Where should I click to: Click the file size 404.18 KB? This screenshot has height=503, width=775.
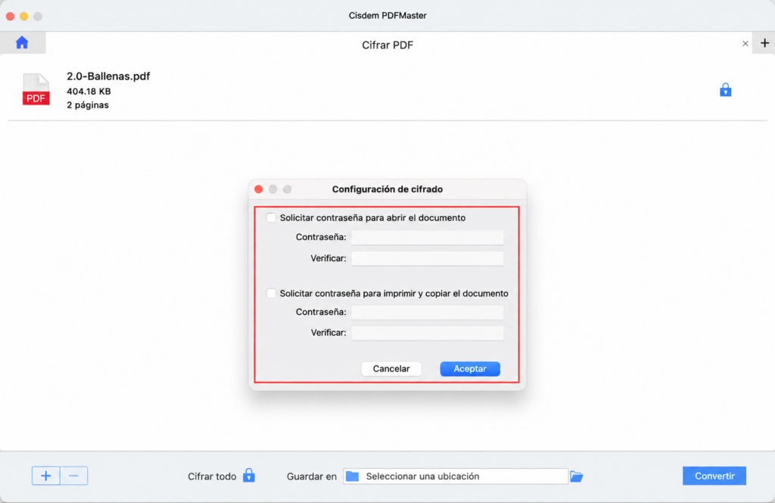(x=89, y=92)
